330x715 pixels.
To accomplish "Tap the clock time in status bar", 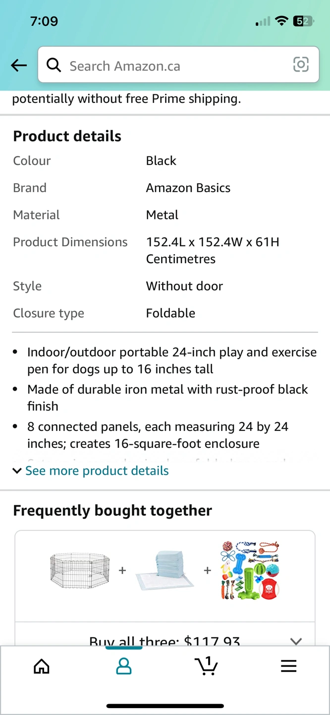I will point(44,21).
